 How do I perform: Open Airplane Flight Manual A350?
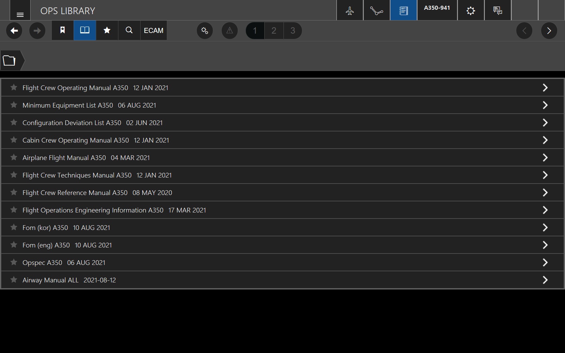(282, 158)
